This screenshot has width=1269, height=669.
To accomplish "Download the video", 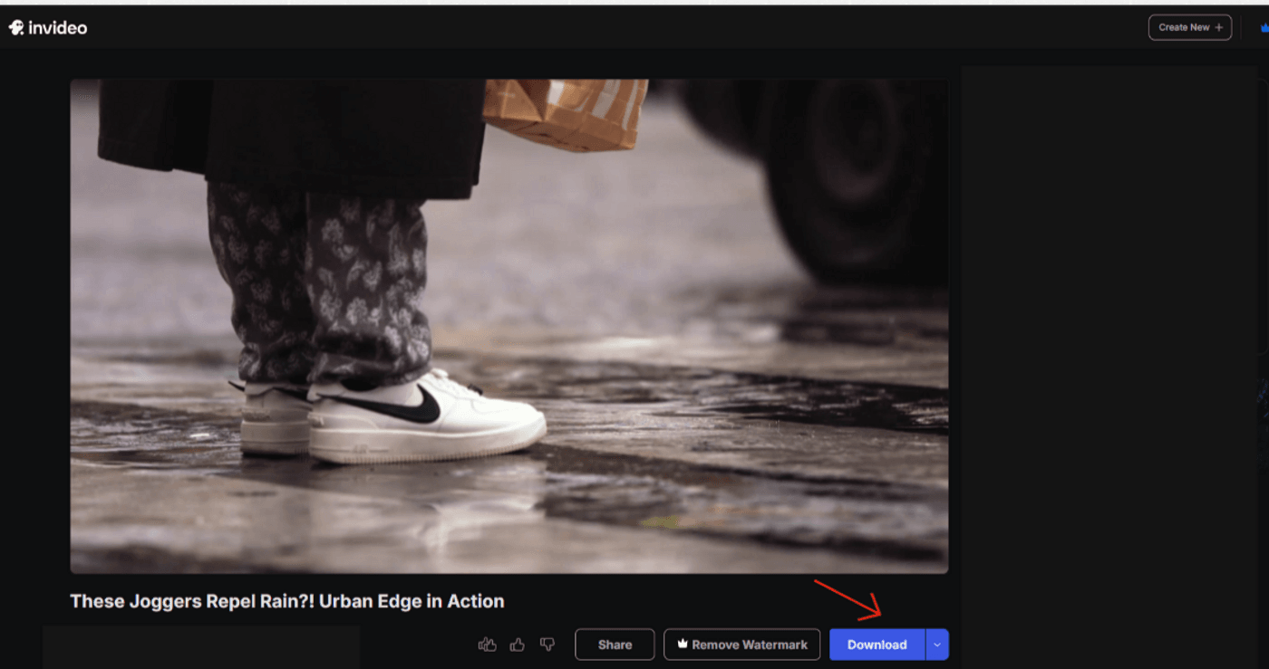I will (x=877, y=645).
